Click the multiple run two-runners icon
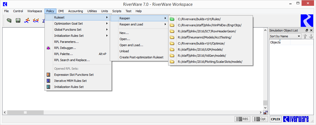The height and width of the screenshot is (125, 316). pos(36,20)
